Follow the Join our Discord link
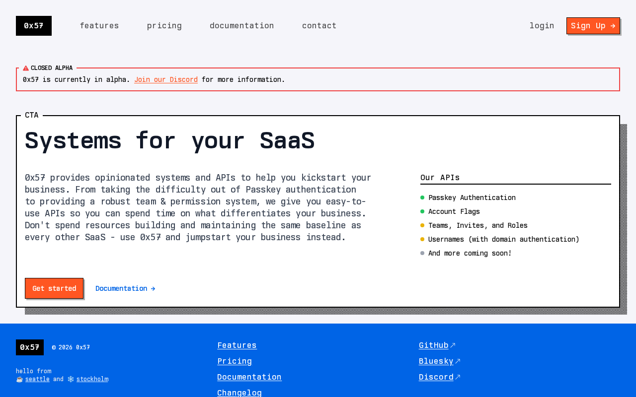The image size is (636, 397). 166,79
